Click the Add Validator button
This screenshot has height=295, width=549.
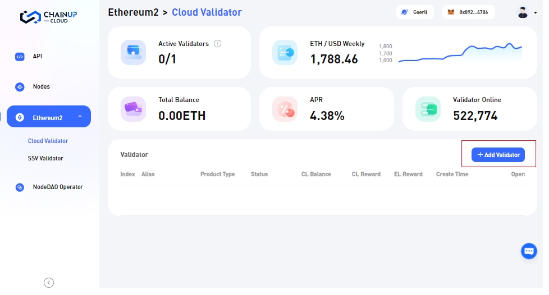point(498,155)
